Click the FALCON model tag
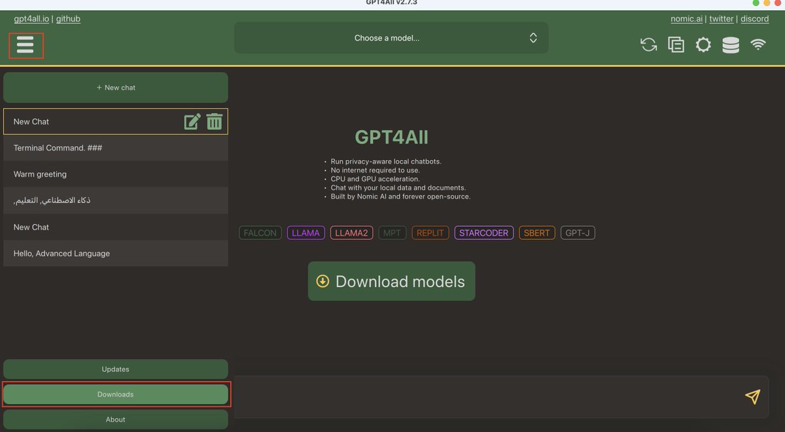This screenshot has height=432, width=785. click(x=260, y=233)
